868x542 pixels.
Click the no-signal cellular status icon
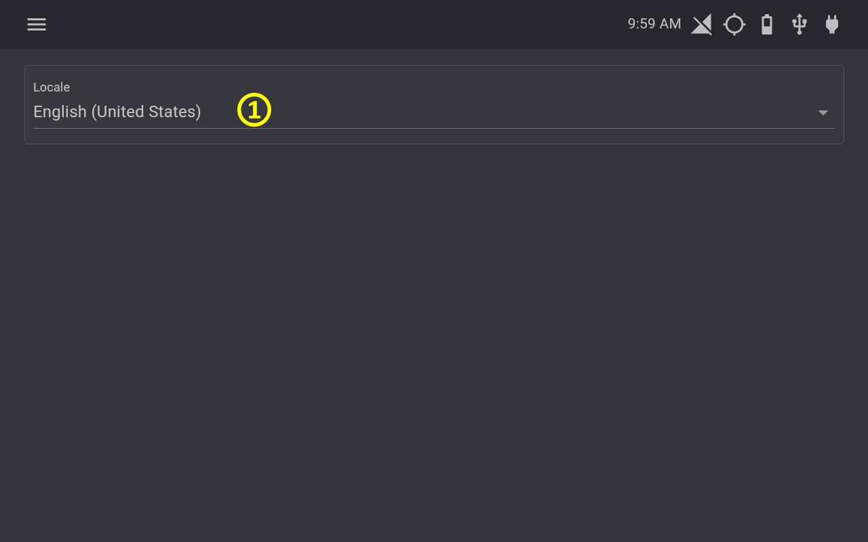pyautogui.click(x=702, y=24)
